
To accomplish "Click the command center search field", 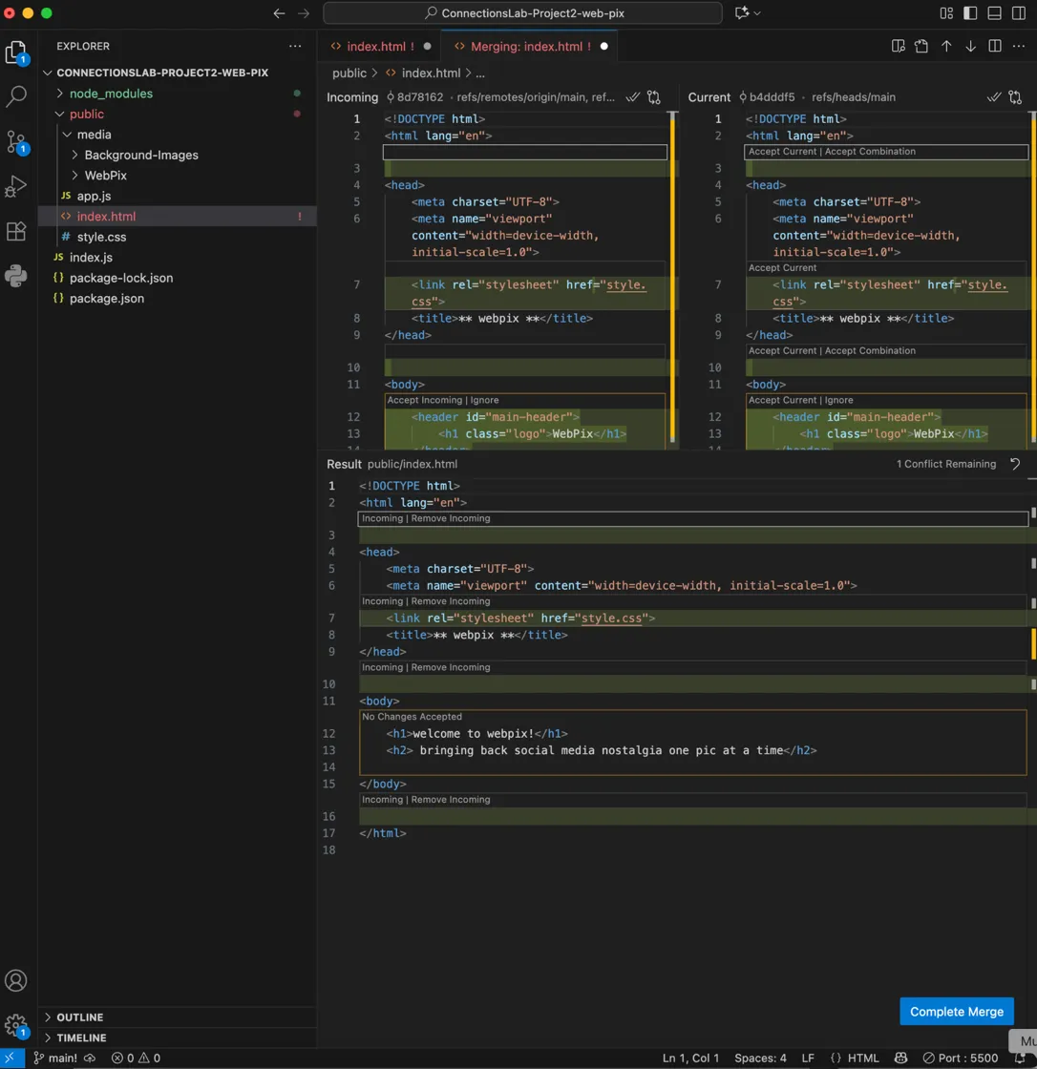I will (522, 13).
